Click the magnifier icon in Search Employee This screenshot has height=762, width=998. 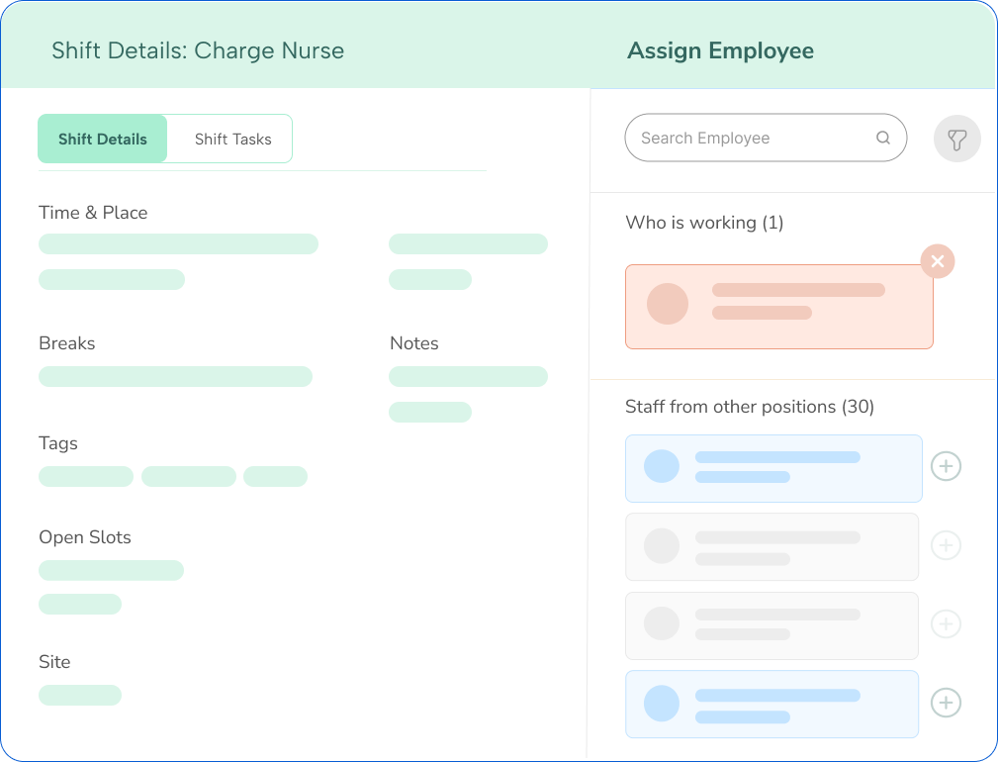click(x=883, y=139)
